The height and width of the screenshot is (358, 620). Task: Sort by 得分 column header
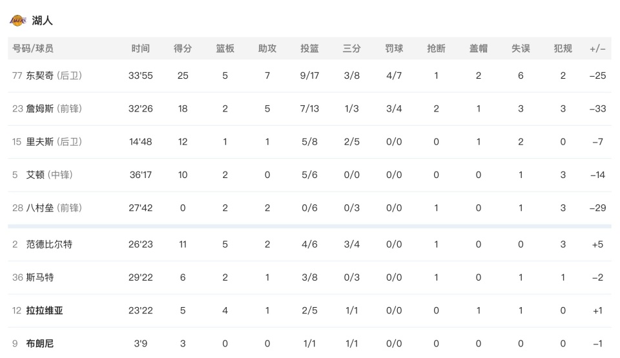point(183,48)
